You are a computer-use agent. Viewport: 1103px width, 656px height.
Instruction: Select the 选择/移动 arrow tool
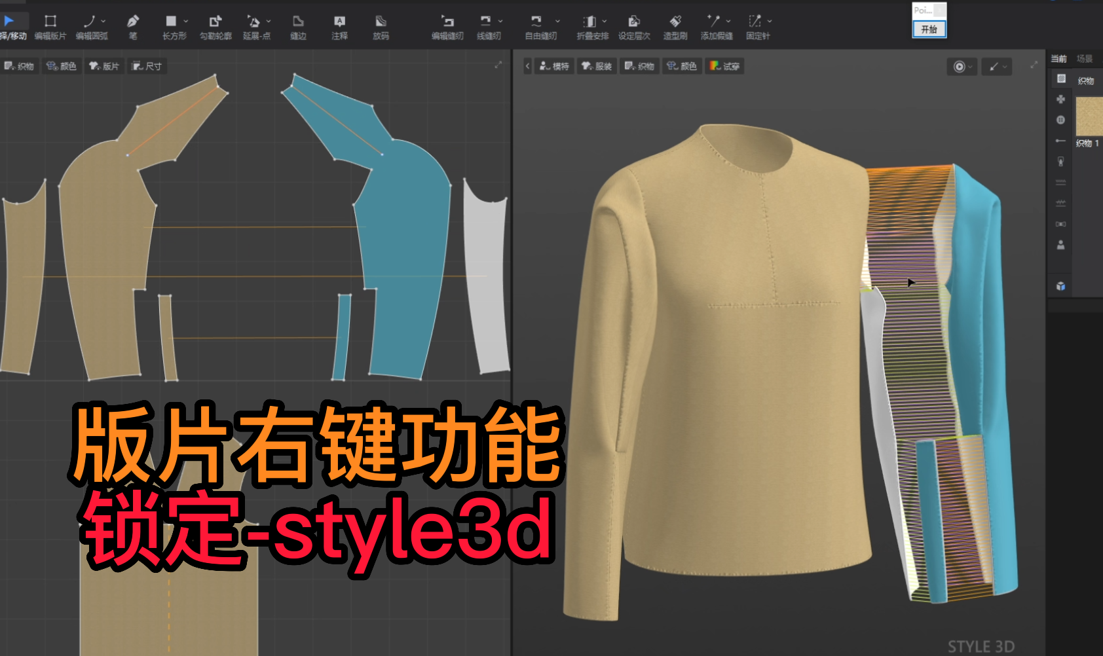(x=12, y=27)
